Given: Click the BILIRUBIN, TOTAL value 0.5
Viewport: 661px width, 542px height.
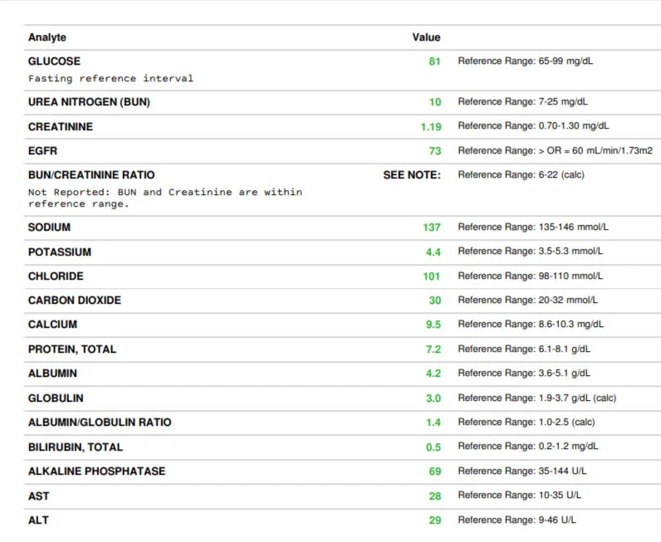Looking at the screenshot, I should point(433,447).
